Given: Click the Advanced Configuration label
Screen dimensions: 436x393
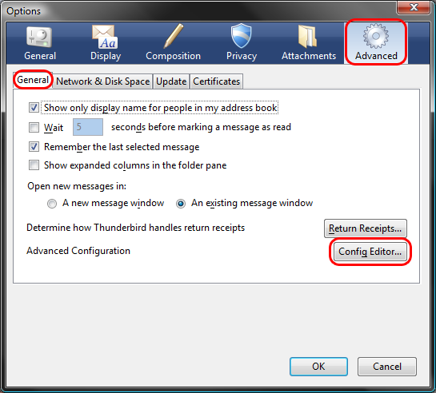Looking at the screenshot, I should [78, 251].
